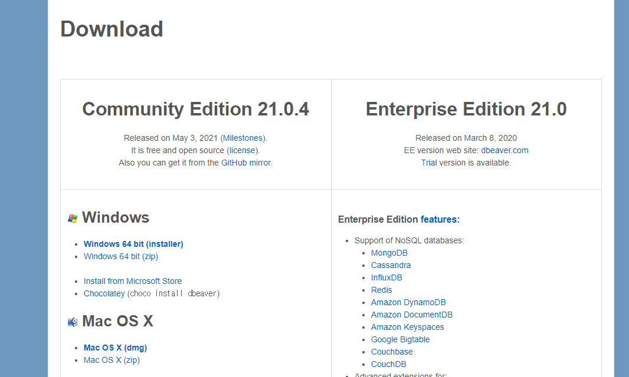
Task: Download Windows 64 bit (installer)
Action: pyautogui.click(x=133, y=244)
